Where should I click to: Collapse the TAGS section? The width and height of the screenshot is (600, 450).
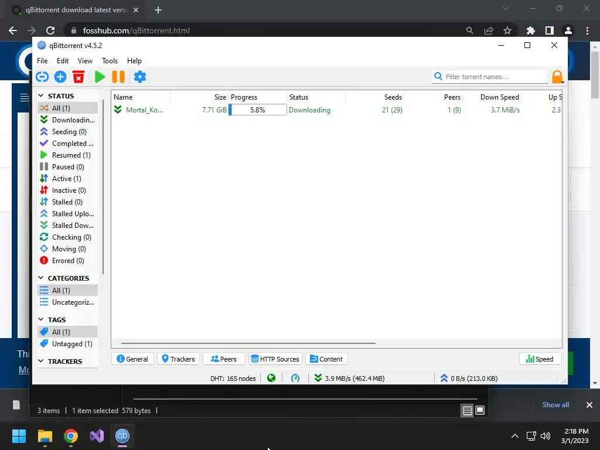tap(41, 319)
